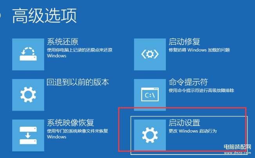Click the 高级选项 page heading
This screenshot has width=255, height=158.
(45, 16)
